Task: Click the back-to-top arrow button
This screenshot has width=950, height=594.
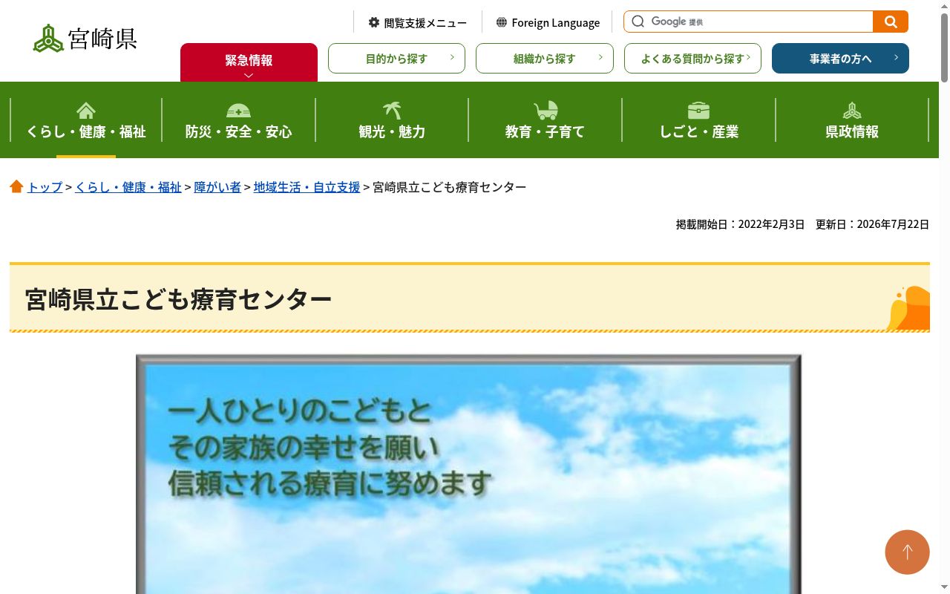Action: (907, 552)
